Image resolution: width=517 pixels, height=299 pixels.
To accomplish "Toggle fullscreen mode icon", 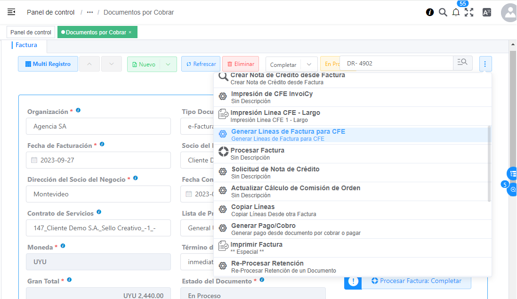I will pos(469,12).
